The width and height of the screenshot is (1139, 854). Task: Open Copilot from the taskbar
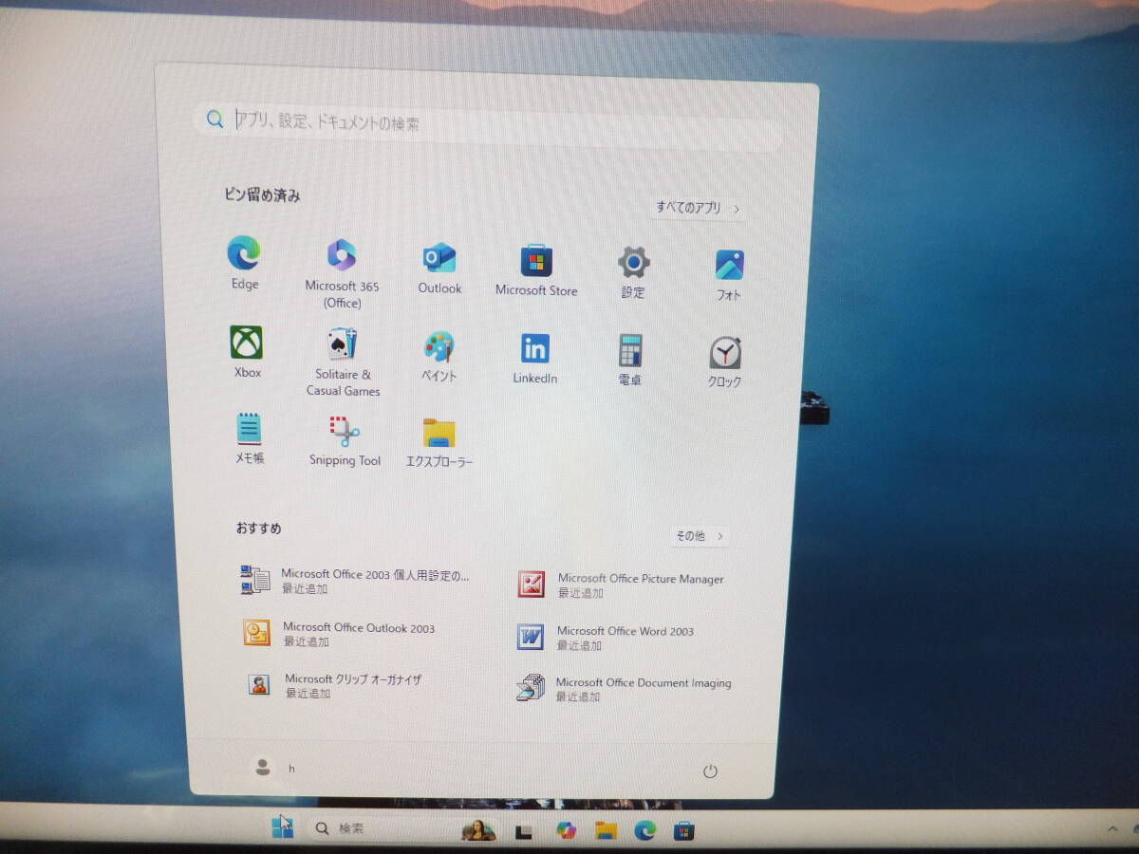tap(567, 830)
